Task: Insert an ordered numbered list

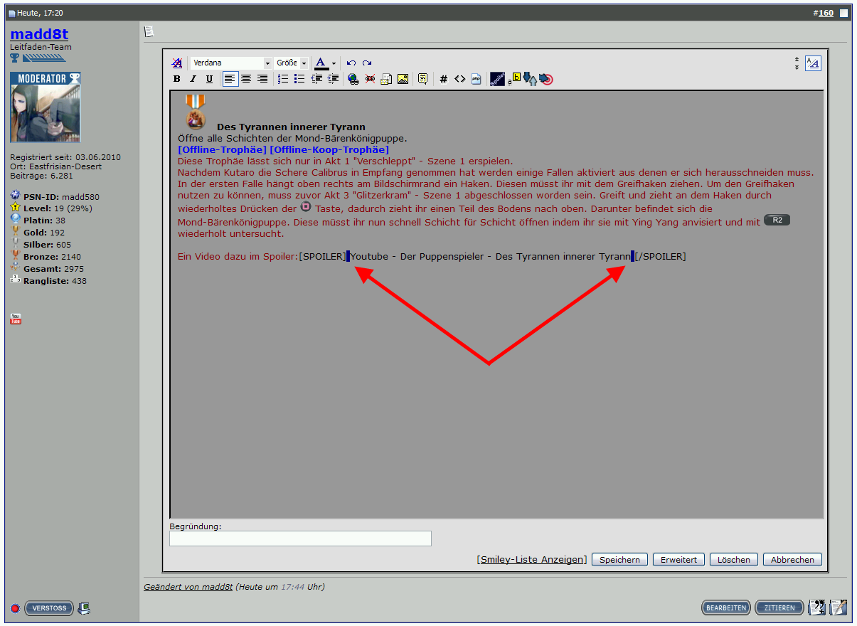Action: [283, 79]
